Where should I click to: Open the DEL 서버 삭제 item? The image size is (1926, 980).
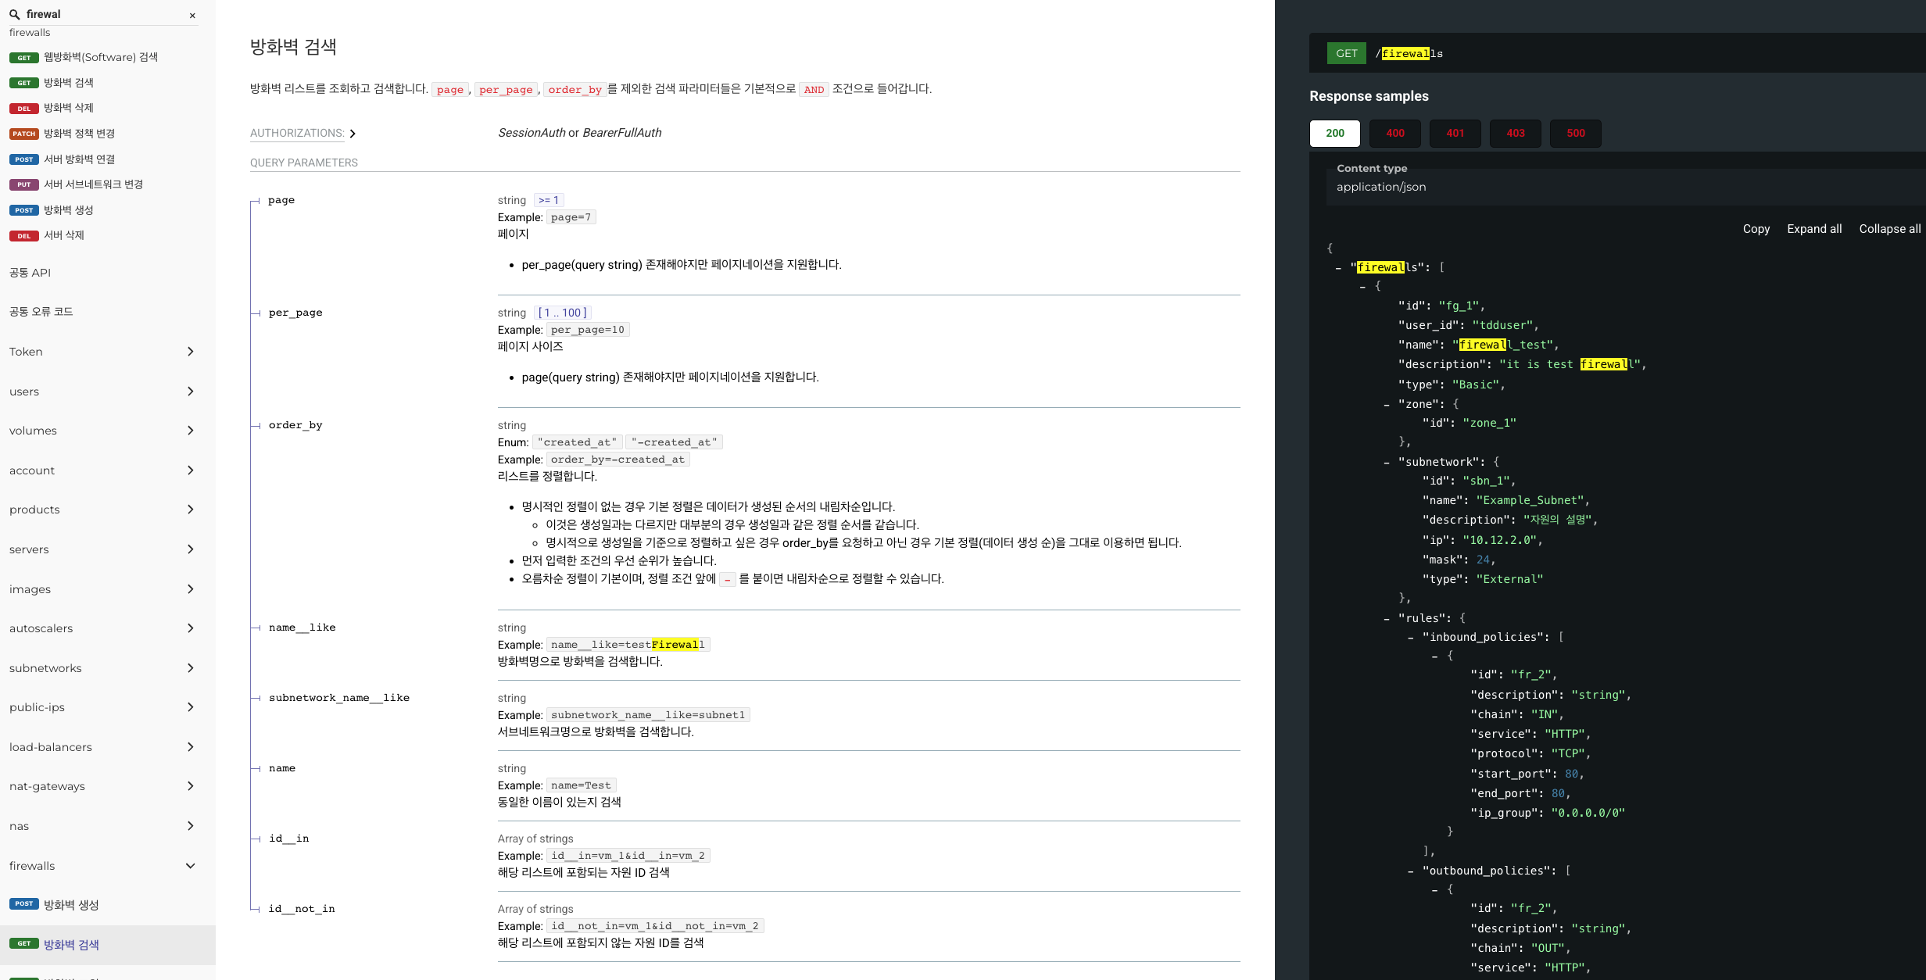click(63, 235)
